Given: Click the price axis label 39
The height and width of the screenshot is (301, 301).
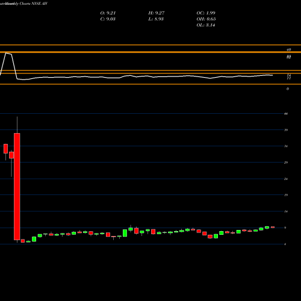Looking at the screenshot, I should (286, 130).
